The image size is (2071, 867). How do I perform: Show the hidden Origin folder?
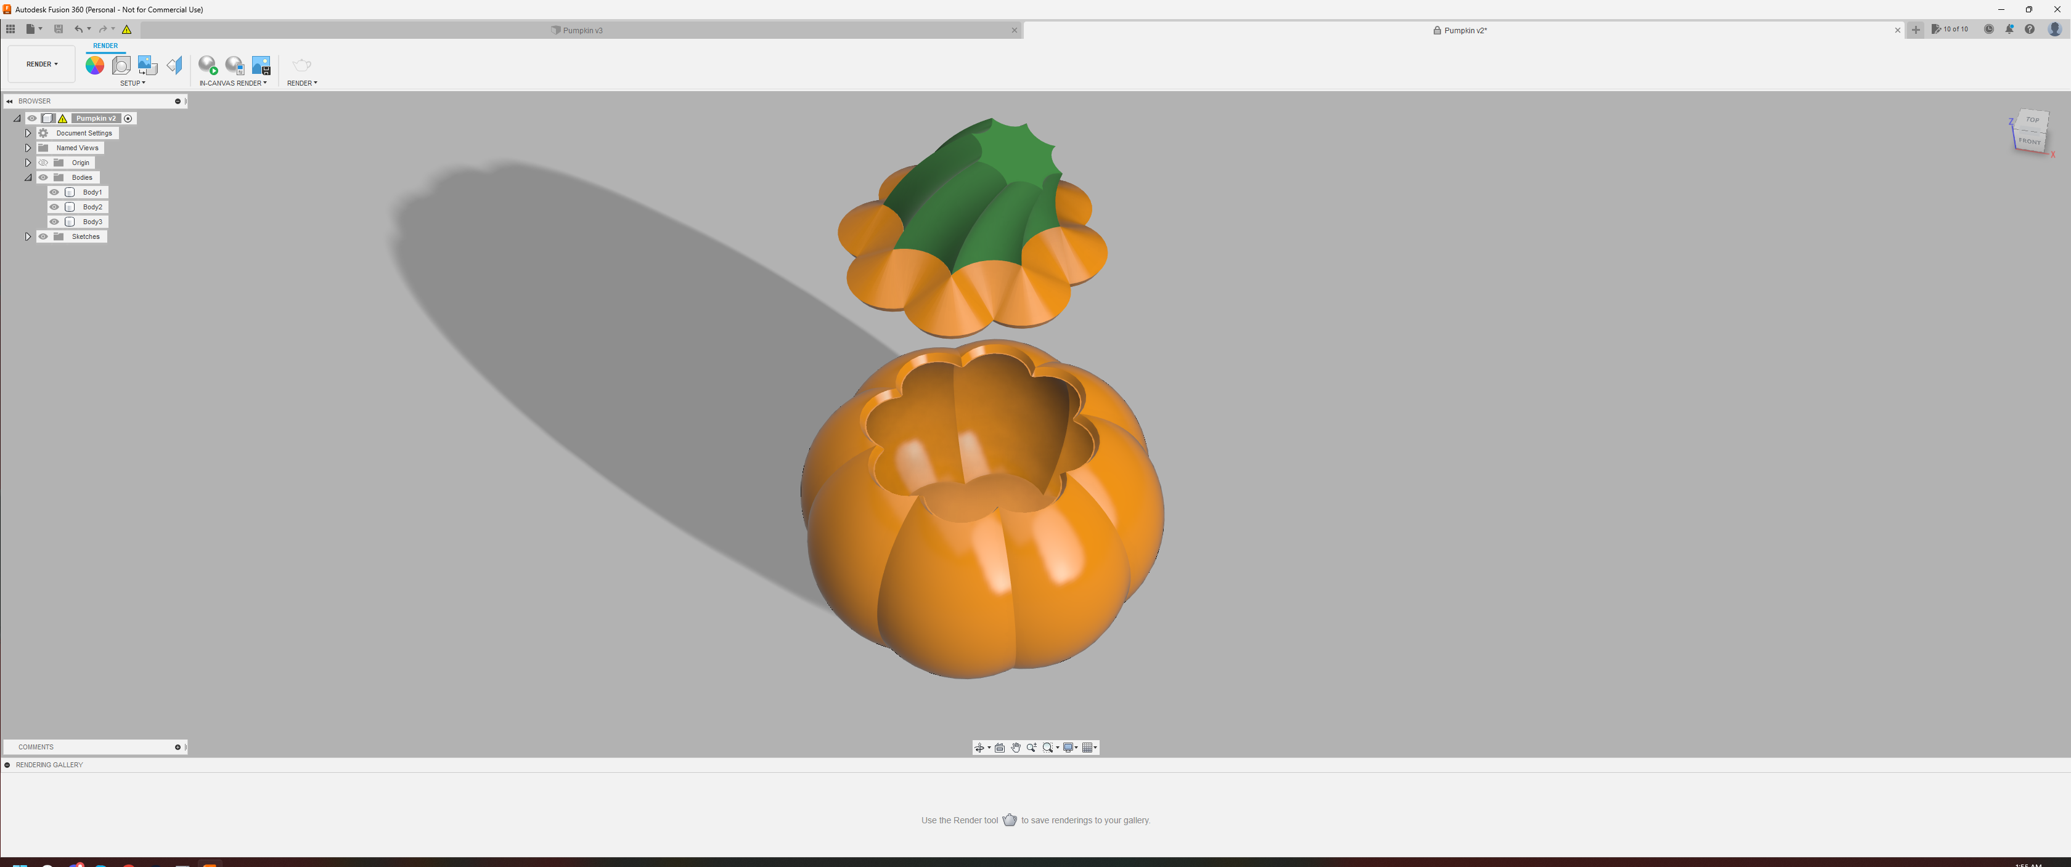(43, 163)
